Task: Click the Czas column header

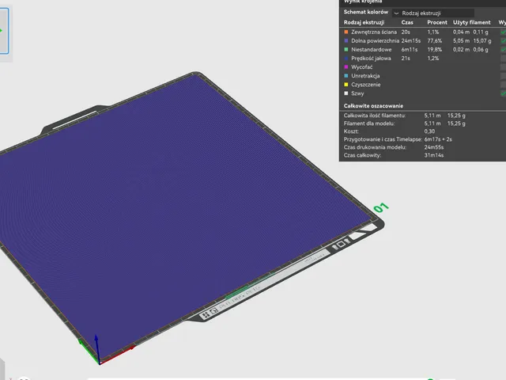Action: click(407, 22)
